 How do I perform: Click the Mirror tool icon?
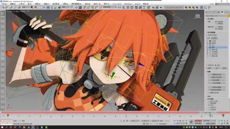120,7
